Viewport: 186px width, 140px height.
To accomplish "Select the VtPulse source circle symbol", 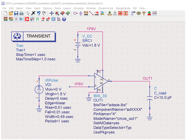I will point(39,90).
